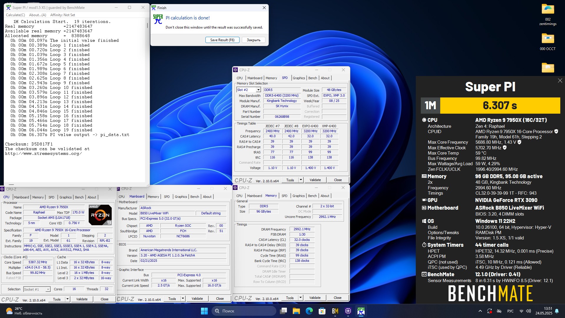
Task: Click the Checksum: D5D817F1 line in Super PI
Action: 29,144
